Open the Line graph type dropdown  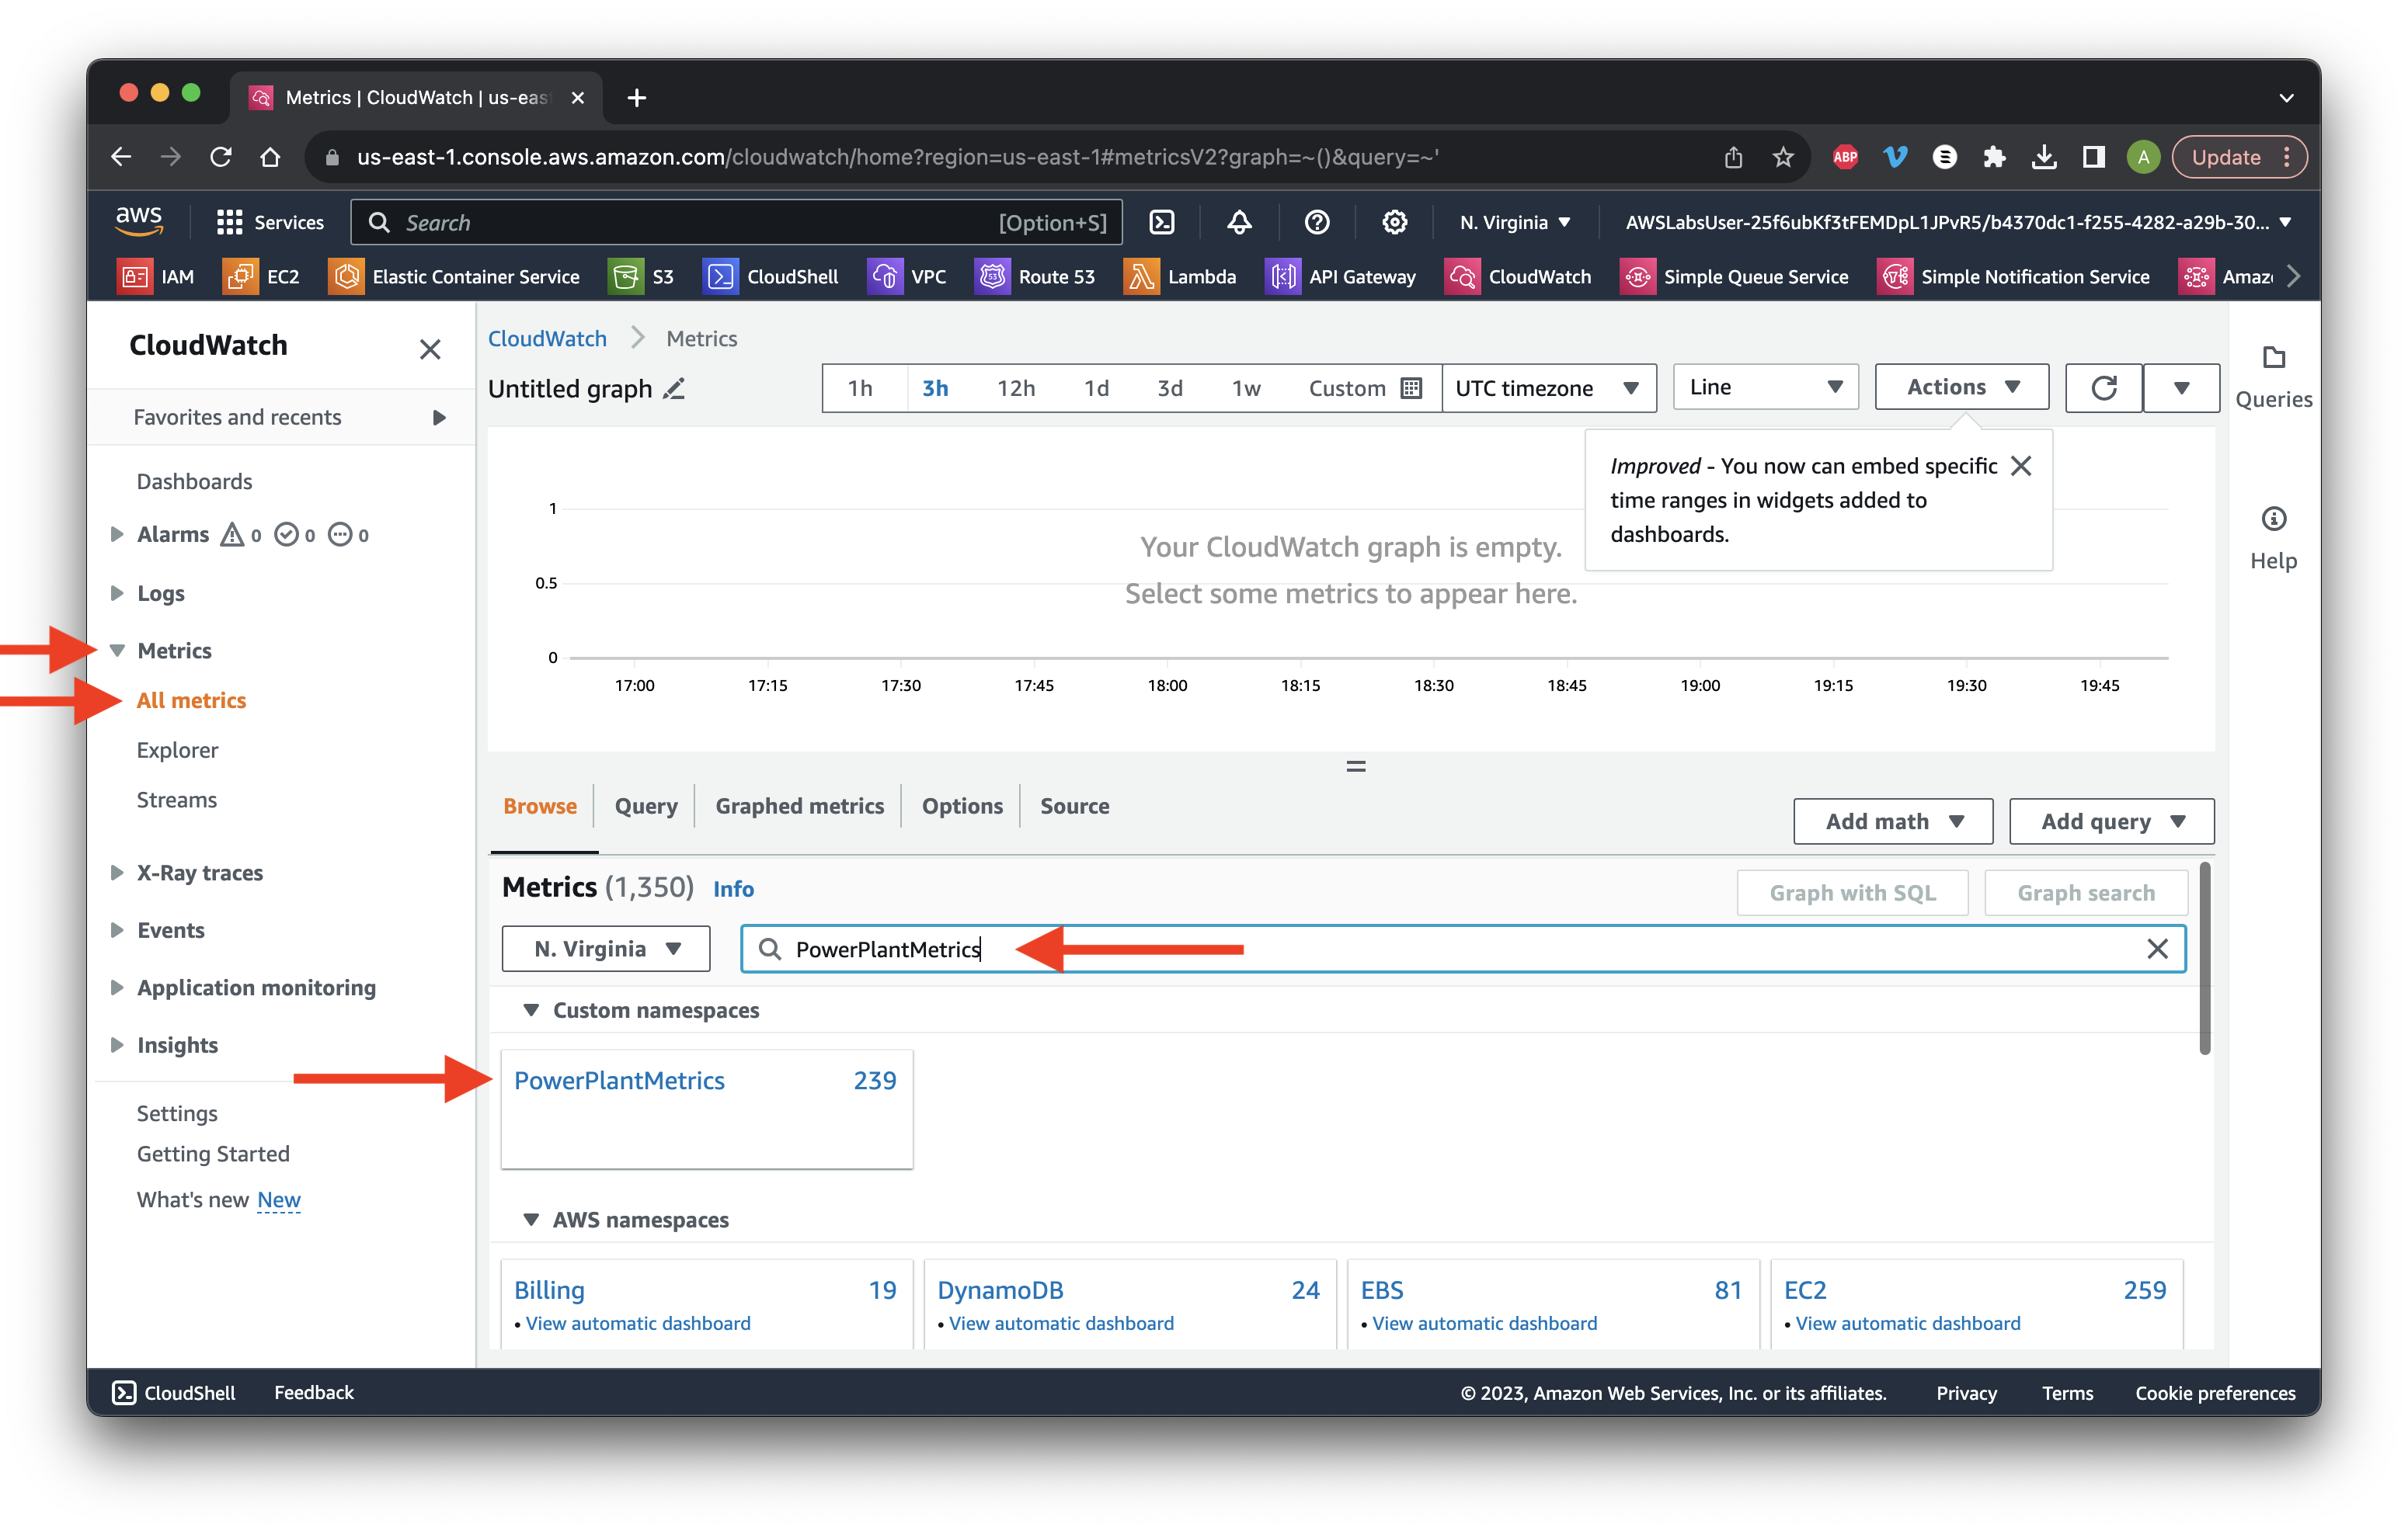[x=1765, y=387]
